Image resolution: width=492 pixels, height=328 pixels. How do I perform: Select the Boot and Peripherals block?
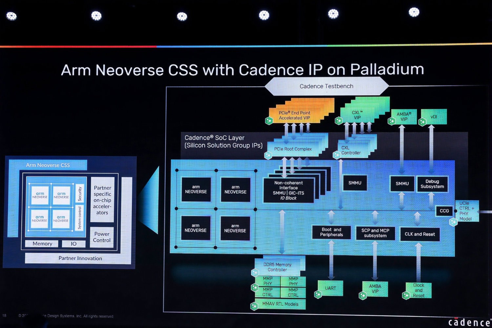click(331, 232)
